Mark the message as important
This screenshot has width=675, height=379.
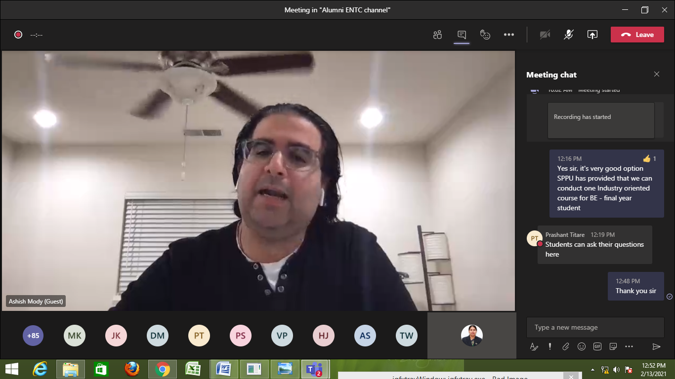(x=550, y=346)
